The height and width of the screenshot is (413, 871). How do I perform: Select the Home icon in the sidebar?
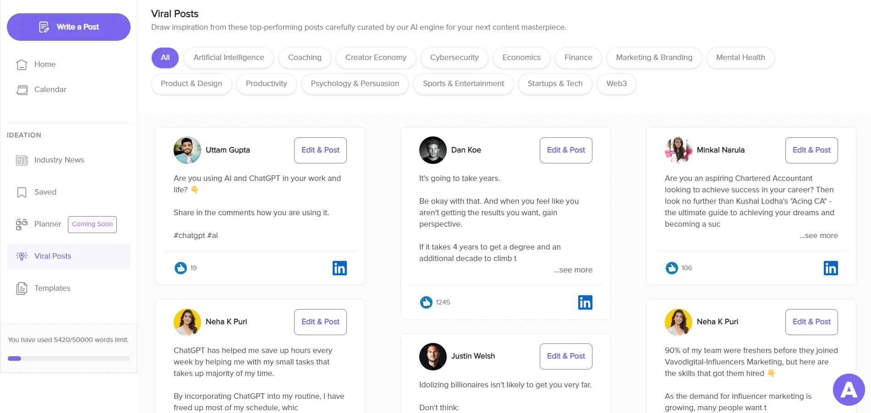[x=22, y=65]
